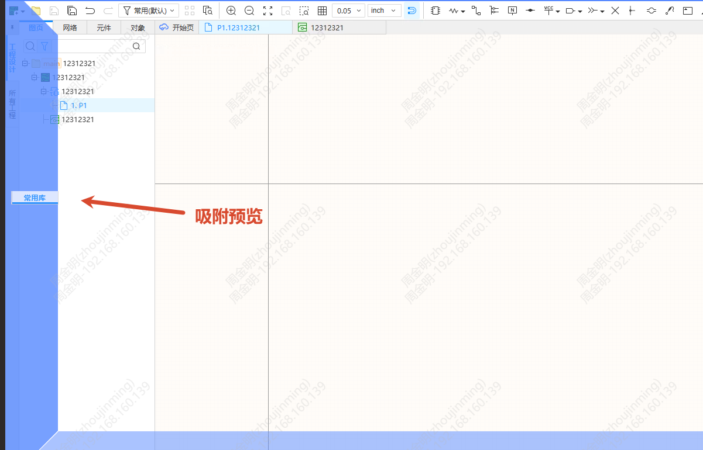
Task: Click the filter funnel icon in the panel
Action: click(x=44, y=46)
